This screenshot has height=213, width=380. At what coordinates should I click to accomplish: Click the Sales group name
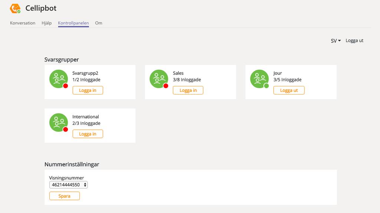[x=178, y=73]
